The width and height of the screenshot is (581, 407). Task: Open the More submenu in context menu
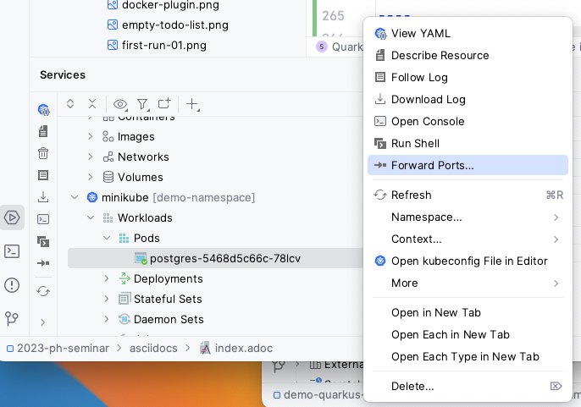click(468, 283)
